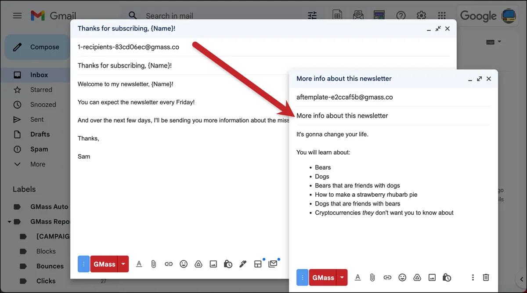
Task: Click subject field 'Thanks for subscribing, {Name}!'
Action: [x=263, y=65]
